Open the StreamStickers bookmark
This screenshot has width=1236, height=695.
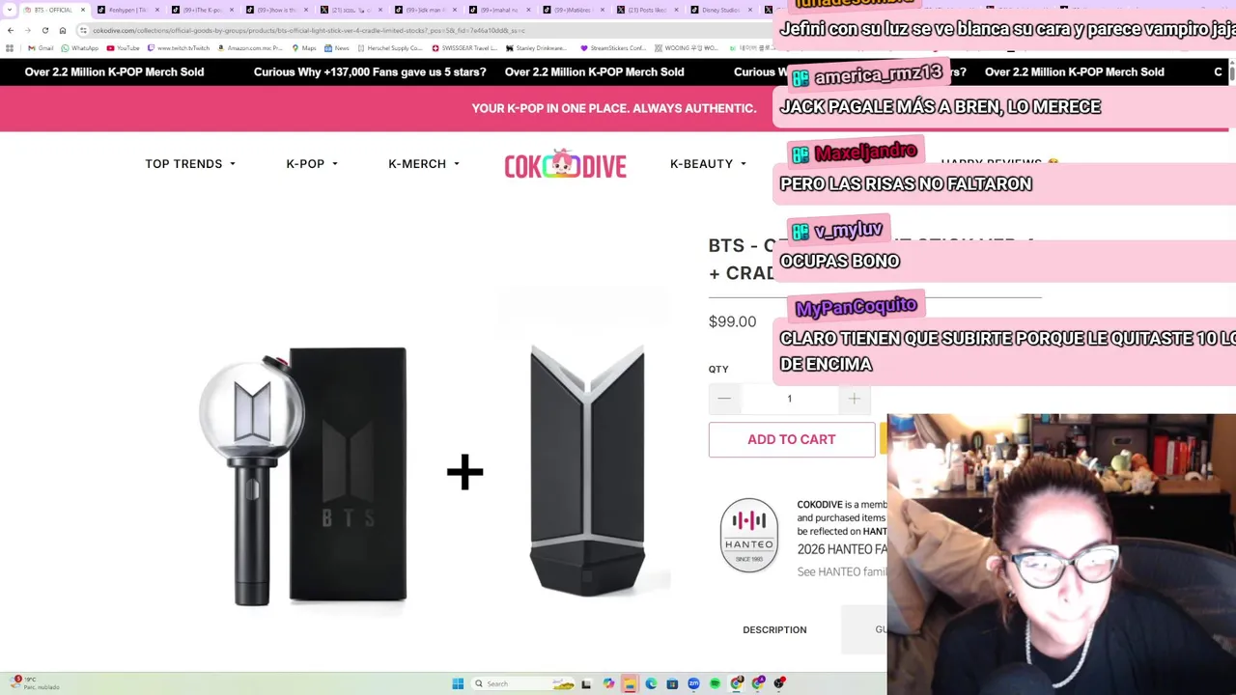[613, 48]
